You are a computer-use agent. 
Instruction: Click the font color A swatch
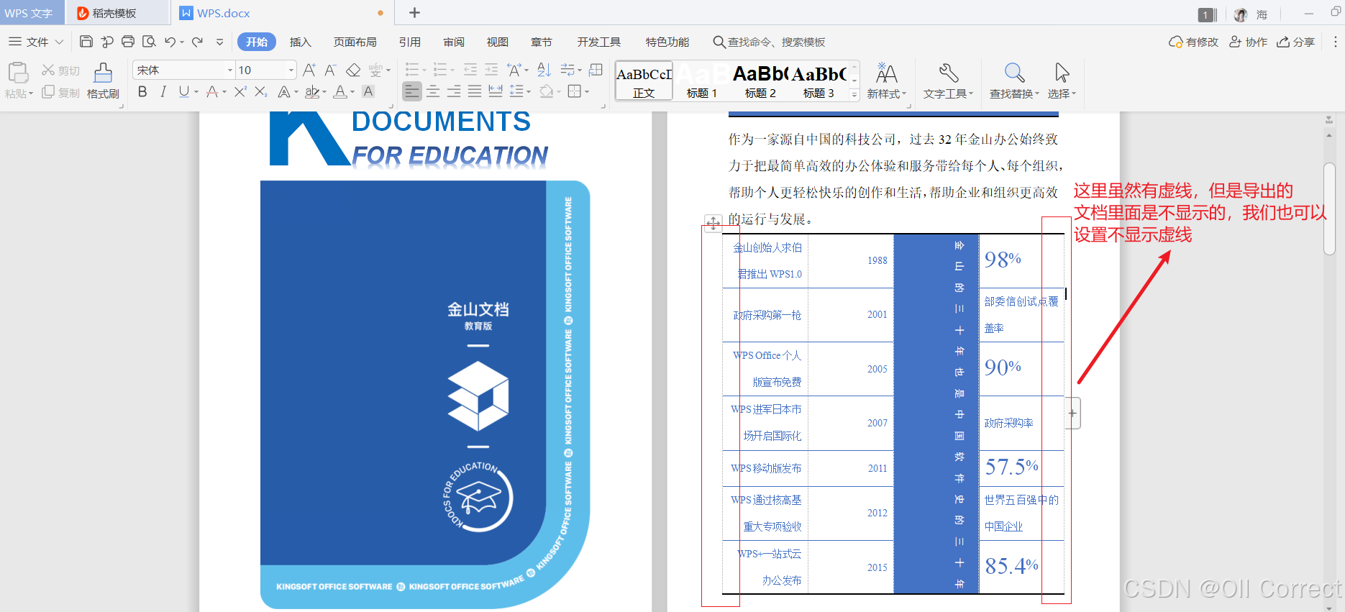click(340, 91)
